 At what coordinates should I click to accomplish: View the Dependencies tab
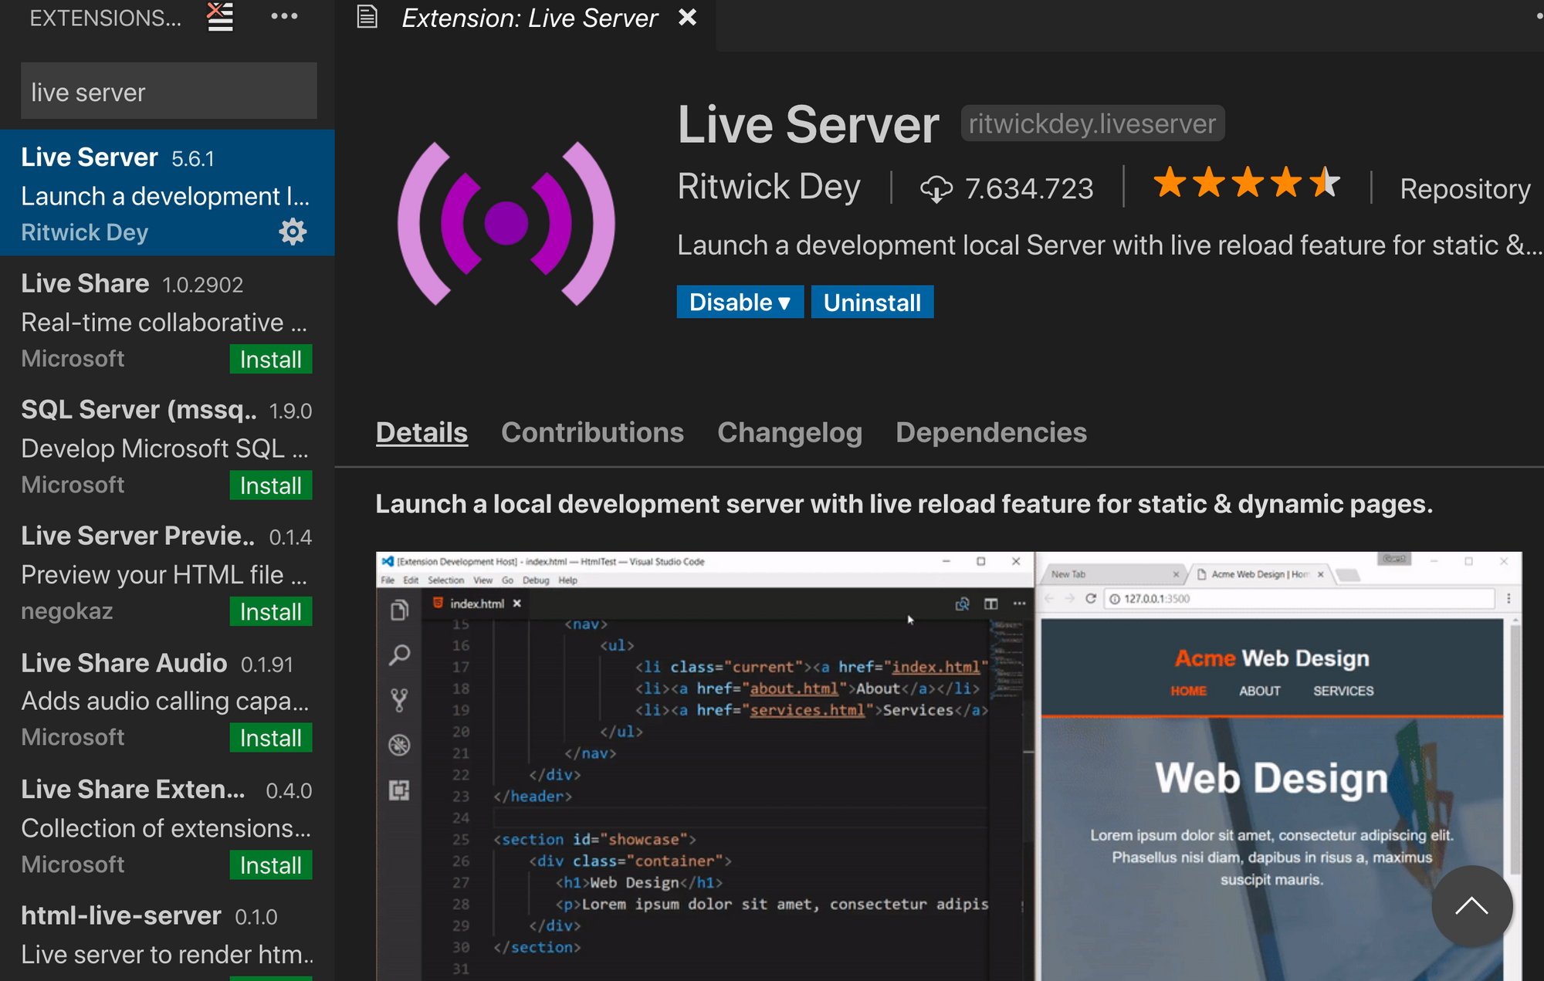[x=991, y=432]
